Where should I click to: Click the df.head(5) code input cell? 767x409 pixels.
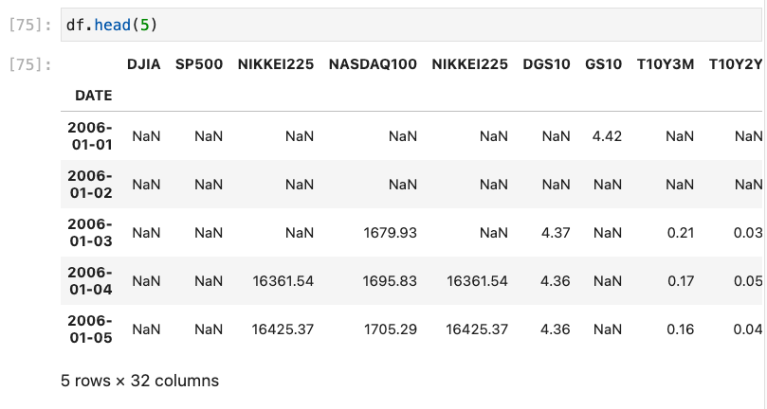(379, 25)
